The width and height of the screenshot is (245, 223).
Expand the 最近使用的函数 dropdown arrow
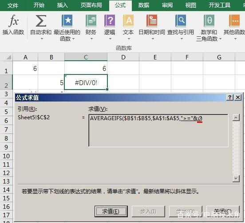pyautogui.click(x=73, y=39)
